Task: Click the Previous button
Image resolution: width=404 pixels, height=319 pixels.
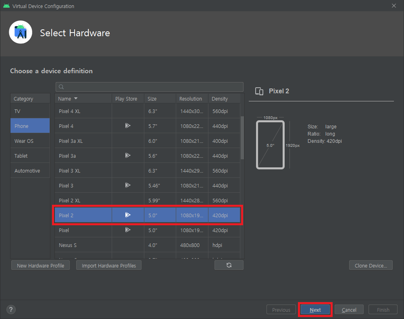Action: 281,310
